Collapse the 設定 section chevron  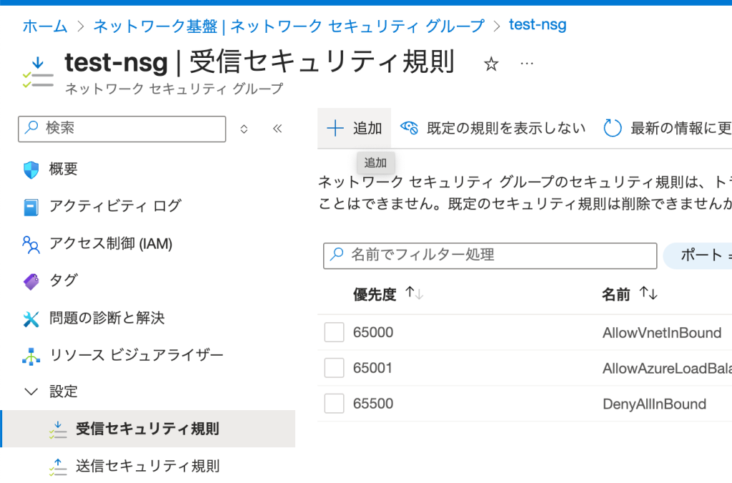pyautogui.click(x=31, y=392)
